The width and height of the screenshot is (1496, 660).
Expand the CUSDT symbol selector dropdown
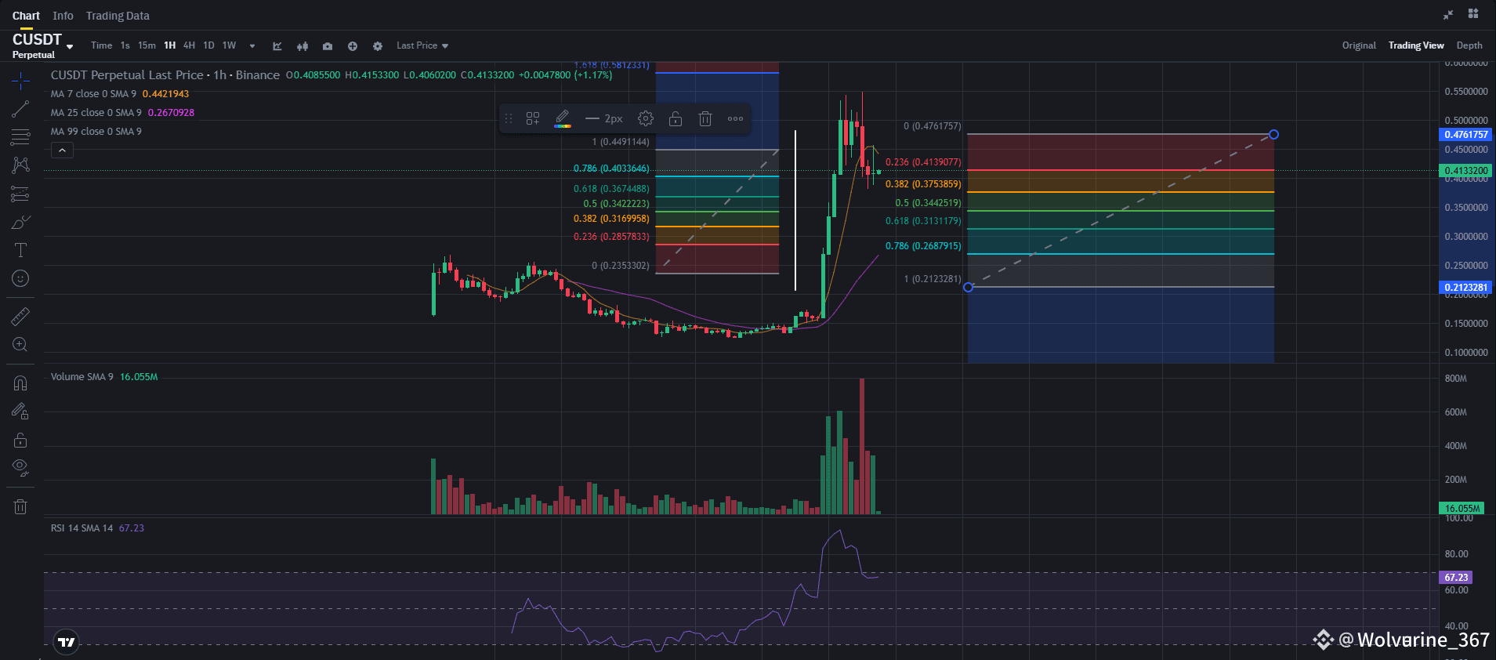tap(70, 47)
